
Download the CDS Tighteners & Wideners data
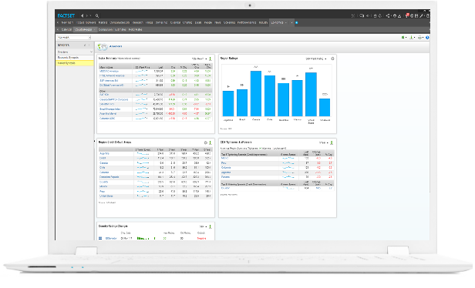coord(332,142)
